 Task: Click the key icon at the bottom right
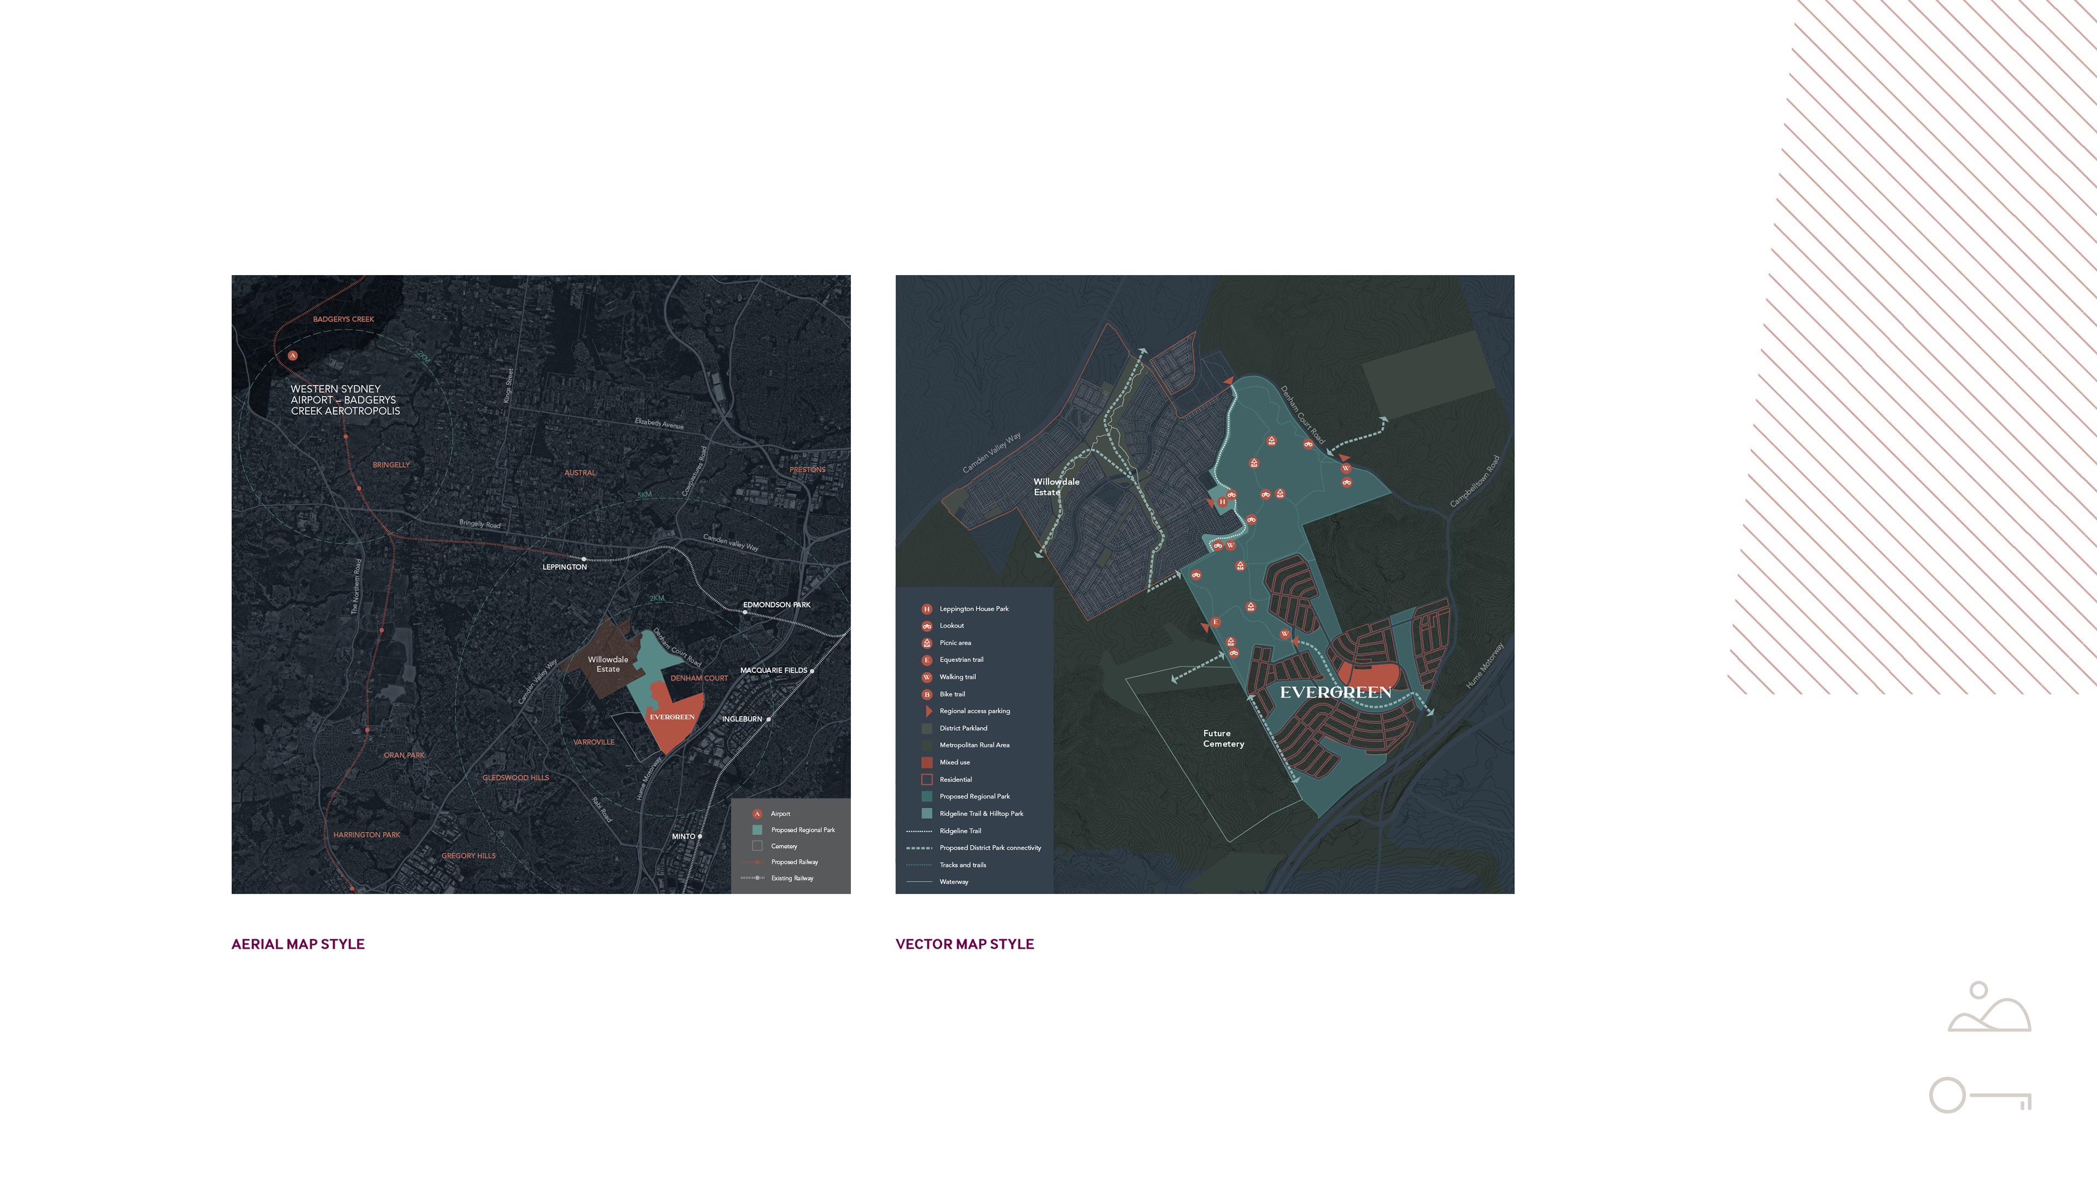click(x=1980, y=1095)
